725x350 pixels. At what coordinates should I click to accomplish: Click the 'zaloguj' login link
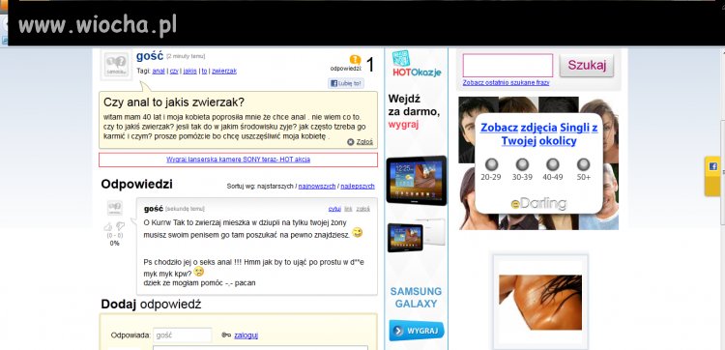point(246,335)
